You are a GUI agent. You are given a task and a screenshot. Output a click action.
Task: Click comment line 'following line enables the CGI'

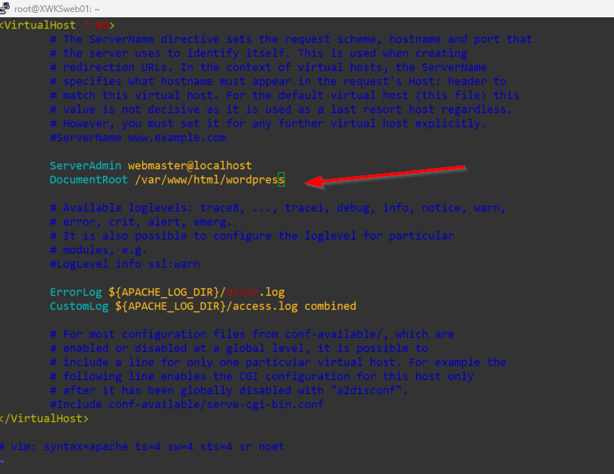[x=262, y=376]
